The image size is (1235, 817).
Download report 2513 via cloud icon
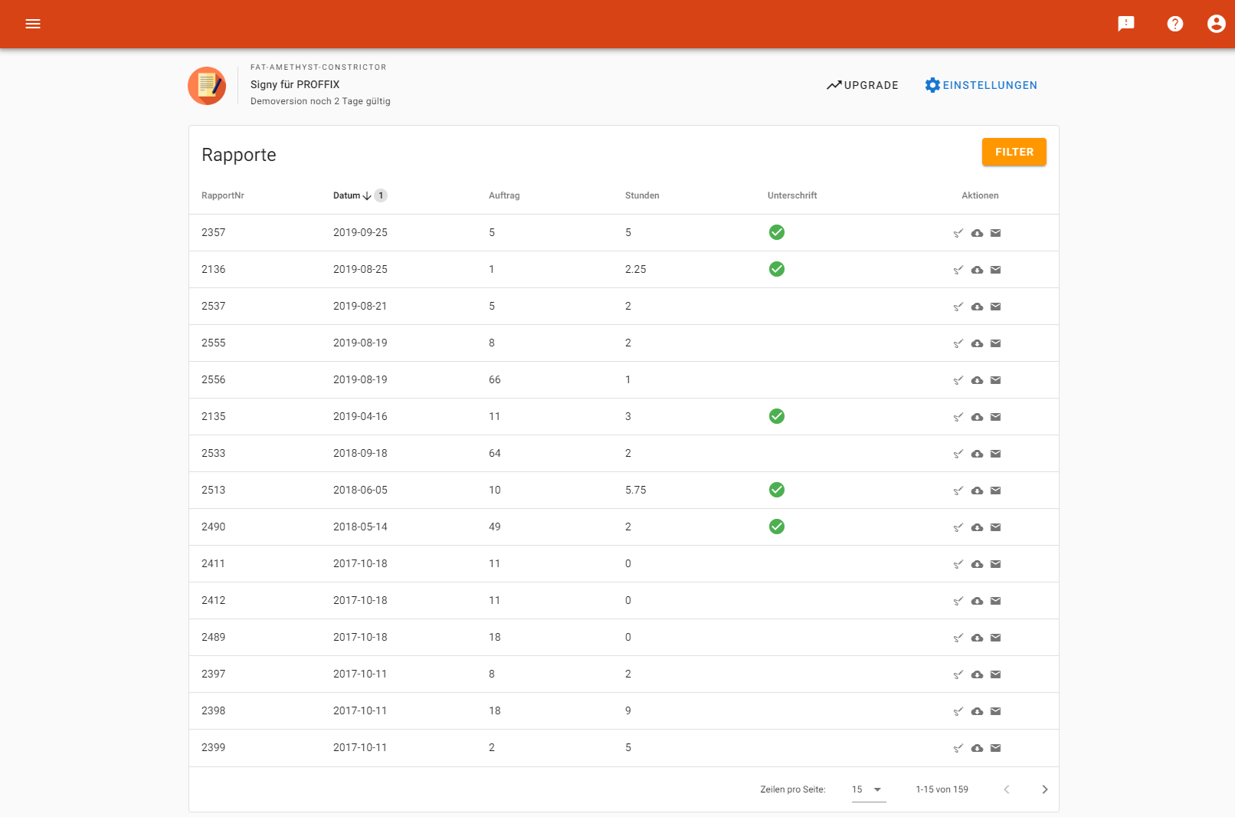pyautogui.click(x=977, y=491)
